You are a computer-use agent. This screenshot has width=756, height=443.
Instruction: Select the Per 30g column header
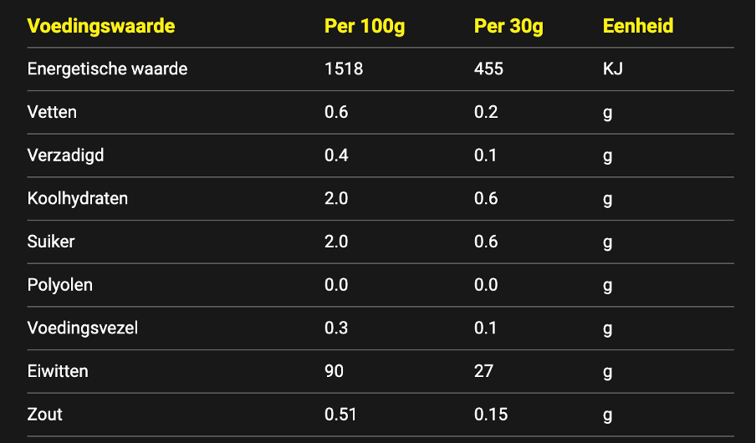[x=508, y=26]
